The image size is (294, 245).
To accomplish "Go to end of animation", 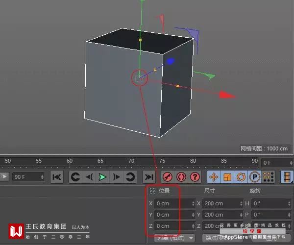I will click(x=149, y=177).
